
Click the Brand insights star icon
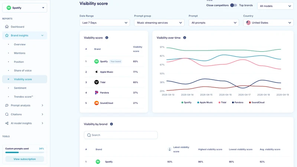point(7,35)
